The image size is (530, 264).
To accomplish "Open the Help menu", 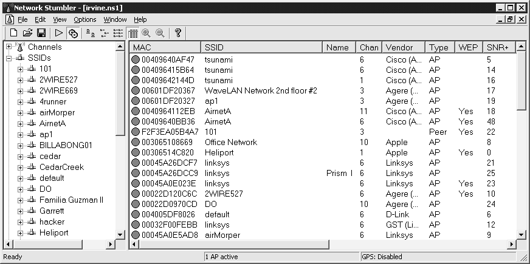I will click(140, 19).
